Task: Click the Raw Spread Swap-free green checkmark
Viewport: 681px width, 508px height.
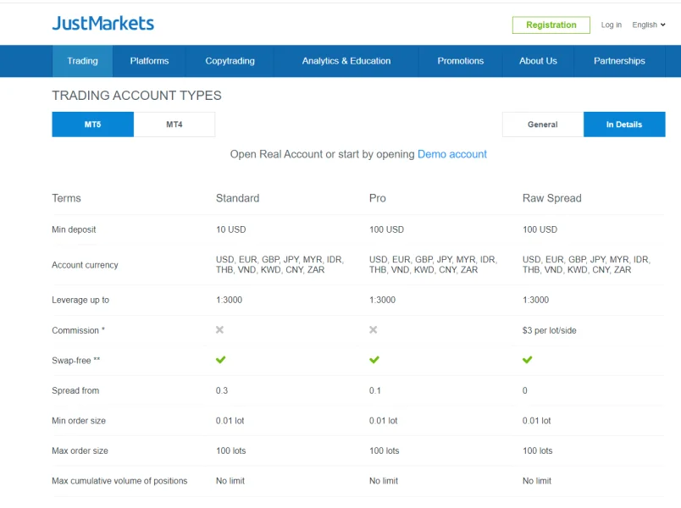Action: point(527,360)
